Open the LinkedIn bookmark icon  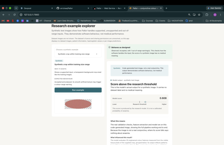27,21
